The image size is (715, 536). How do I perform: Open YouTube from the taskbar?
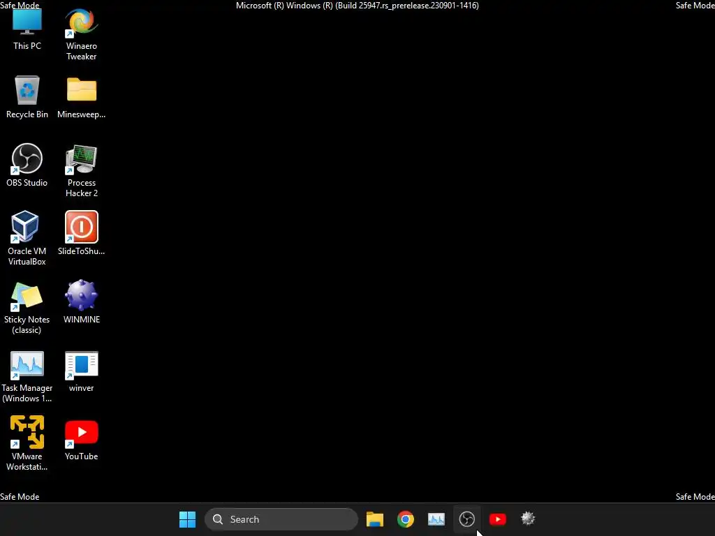pos(497,519)
